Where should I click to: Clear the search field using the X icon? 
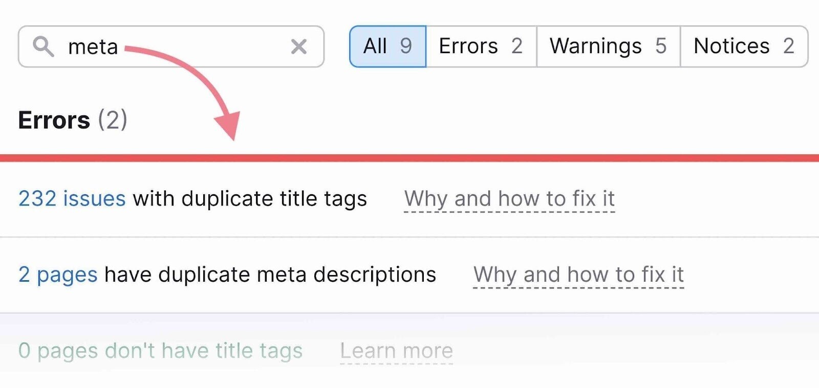299,47
